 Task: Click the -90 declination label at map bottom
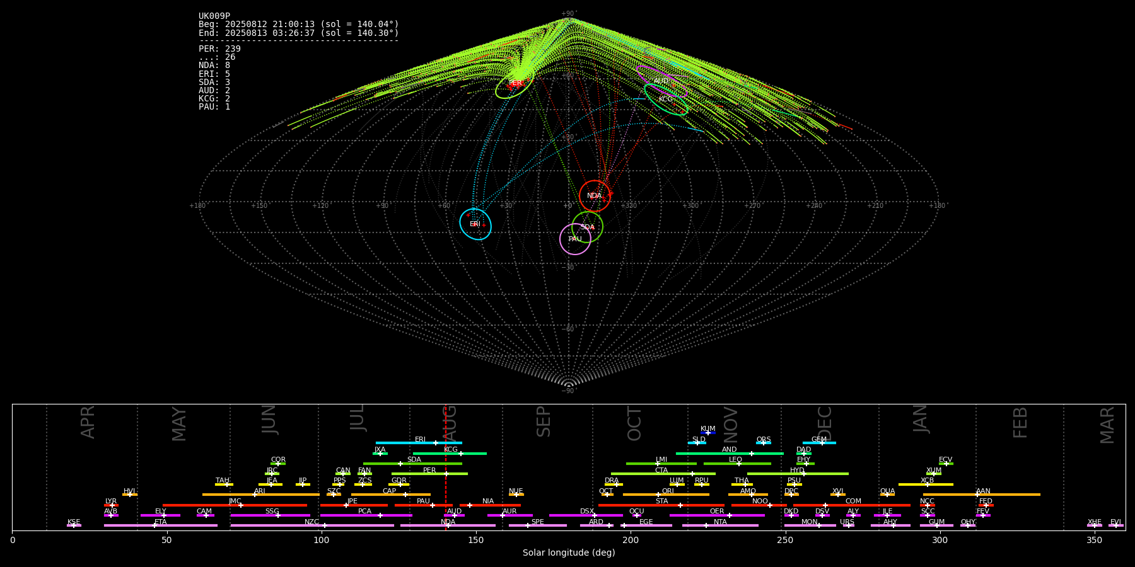[x=568, y=391]
